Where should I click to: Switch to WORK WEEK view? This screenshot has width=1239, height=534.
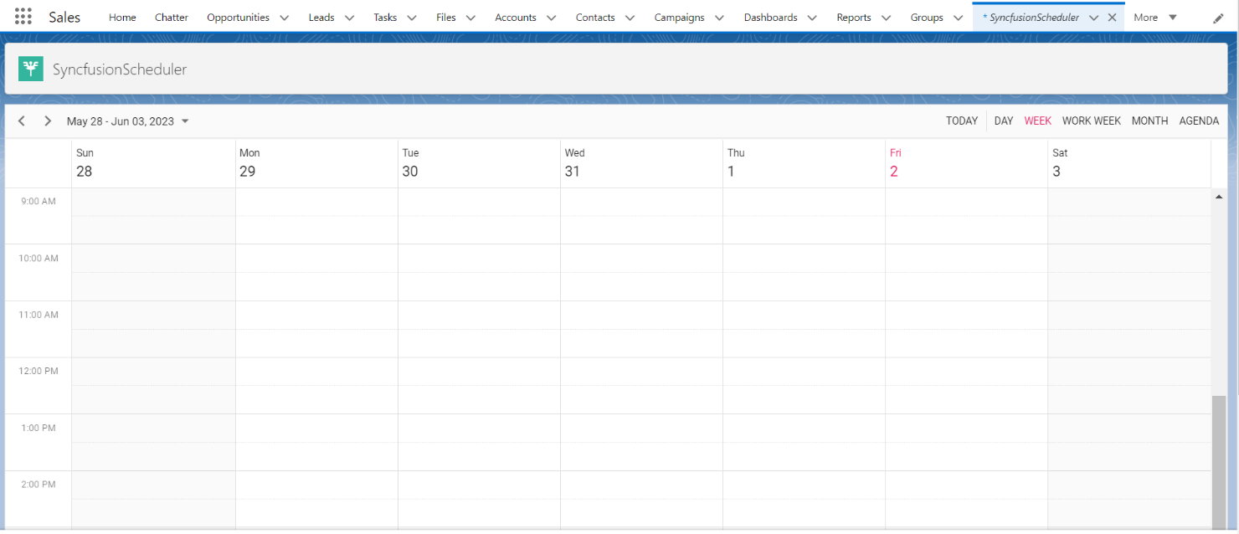(1092, 121)
